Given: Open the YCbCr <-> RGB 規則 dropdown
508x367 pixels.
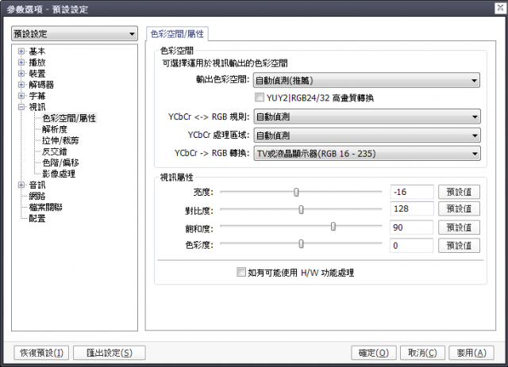Looking at the screenshot, I should click(x=367, y=117).
